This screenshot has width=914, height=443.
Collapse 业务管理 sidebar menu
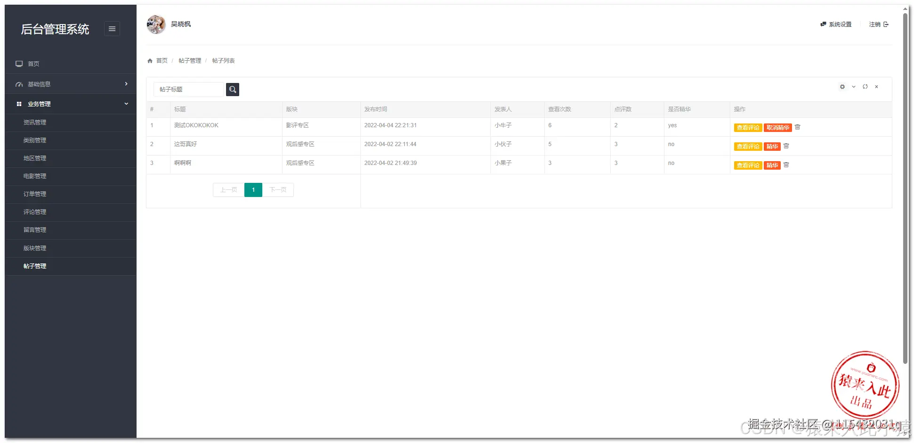71,104
